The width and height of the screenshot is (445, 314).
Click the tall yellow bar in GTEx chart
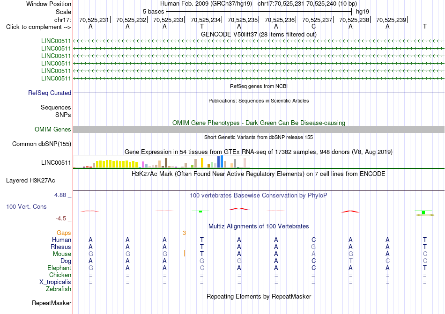[x=202, y=163]
